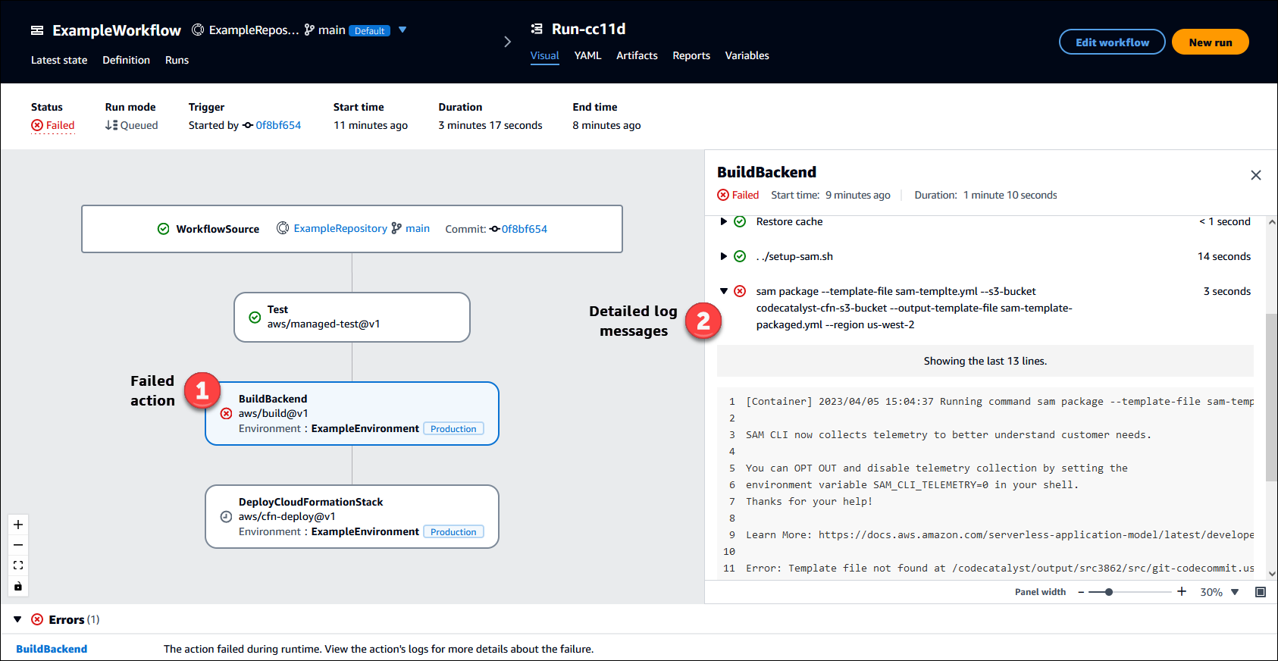The width and height of the screenshot is (1278, 661).
Task: Toggle the canvas lock icon
Action: pos(18,586)
